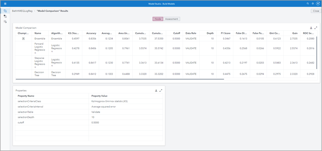
Task: Switch to the Assessment tab
Action: pyautogui.click(x=171, y=19)
